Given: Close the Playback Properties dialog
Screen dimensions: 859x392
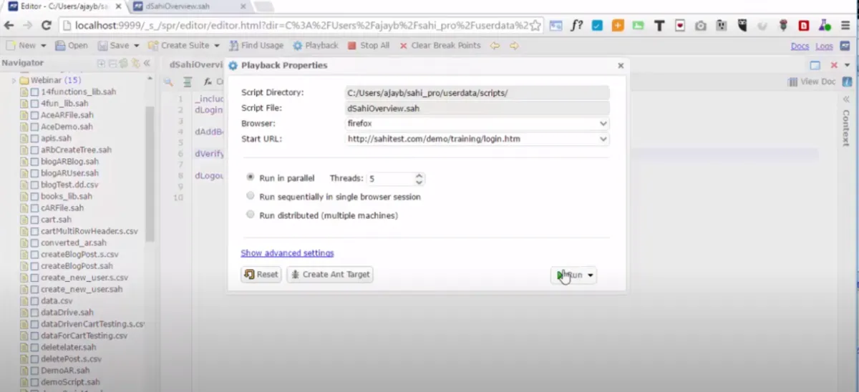Looking at the screenshot, I should (621, 65).
